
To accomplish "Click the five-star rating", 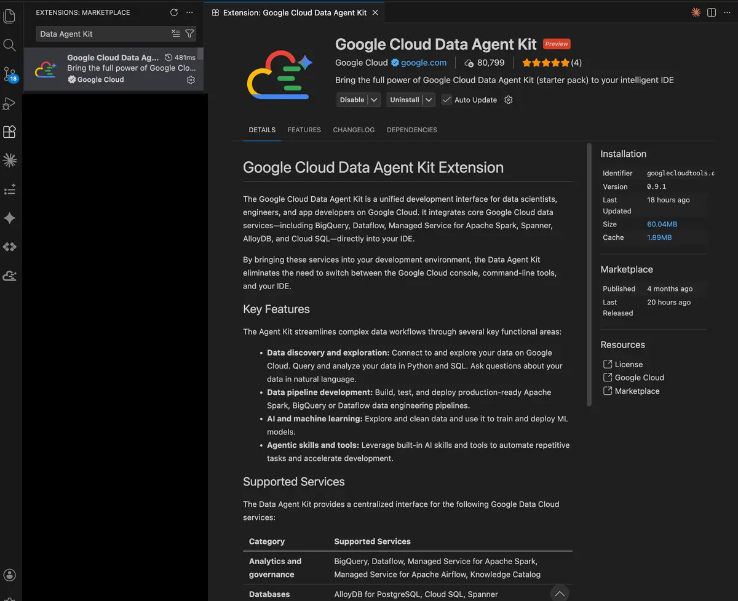I will tap(545, 63).
